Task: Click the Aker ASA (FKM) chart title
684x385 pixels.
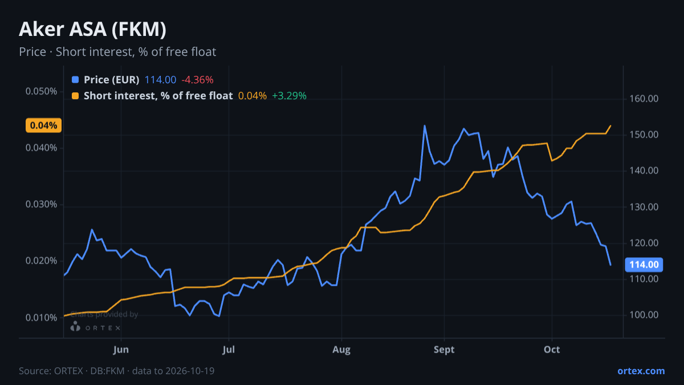Action: (92, 29)
